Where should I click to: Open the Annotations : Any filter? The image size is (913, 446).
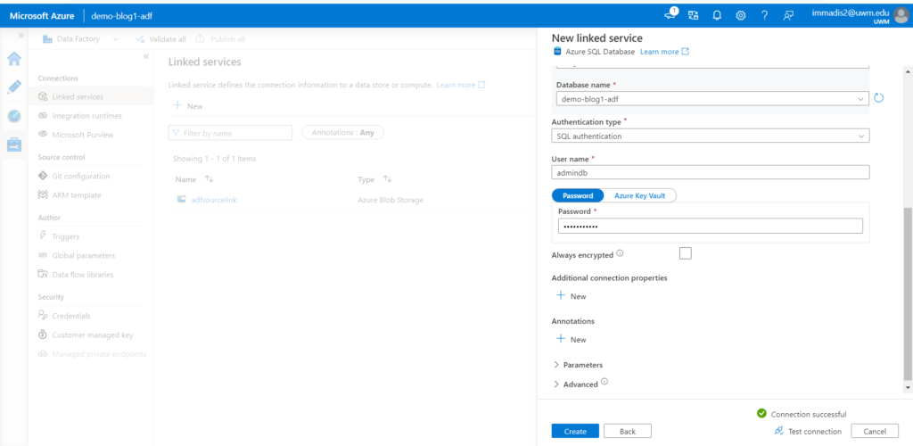click(343, 132)
